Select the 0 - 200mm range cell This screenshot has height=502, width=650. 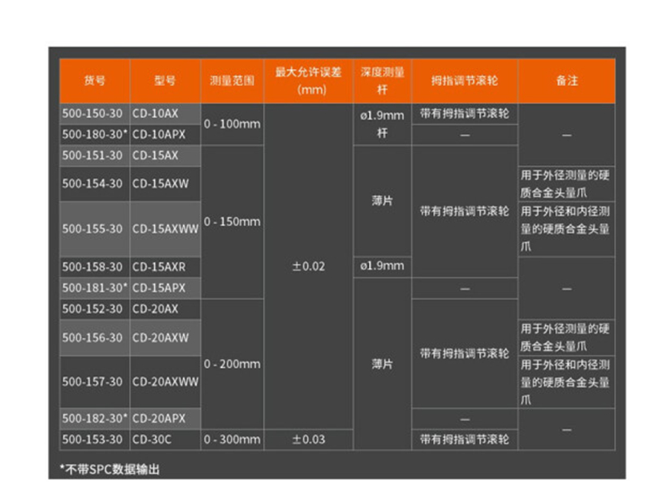point(232,364)
